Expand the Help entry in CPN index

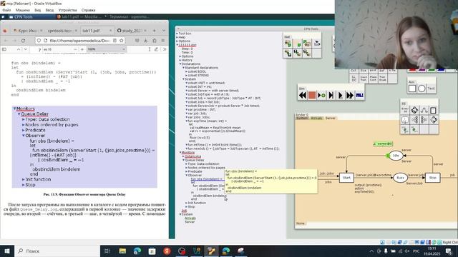pos(177,37)
